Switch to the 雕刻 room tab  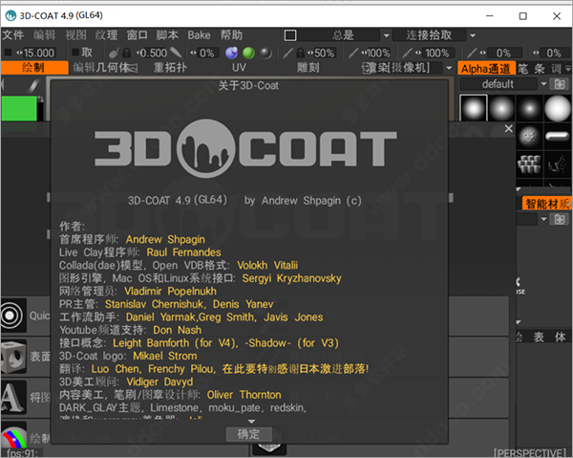point(308,68)
